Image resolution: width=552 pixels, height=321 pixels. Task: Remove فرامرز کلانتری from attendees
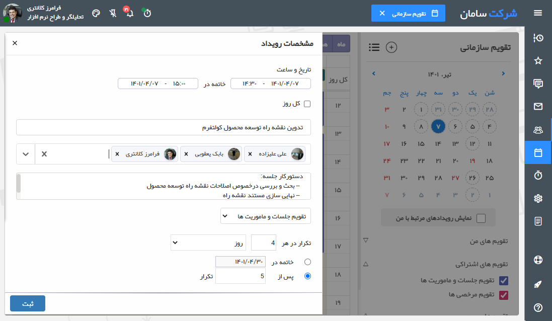117,154
